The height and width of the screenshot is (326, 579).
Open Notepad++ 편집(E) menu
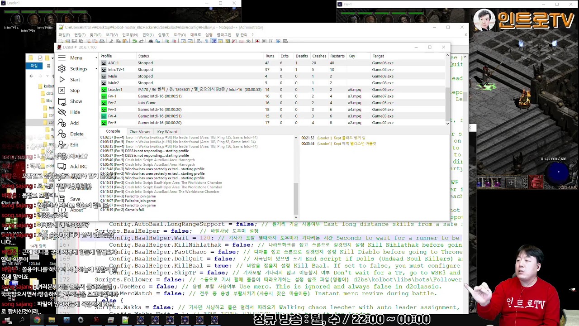click(80, 35)
